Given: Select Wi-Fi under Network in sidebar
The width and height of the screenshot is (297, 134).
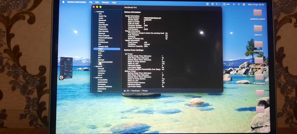Looking at the screenshot, I should [100, 75].
